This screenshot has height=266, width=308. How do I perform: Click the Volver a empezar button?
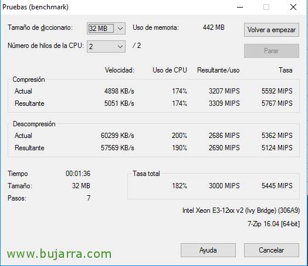click(272, 30)
